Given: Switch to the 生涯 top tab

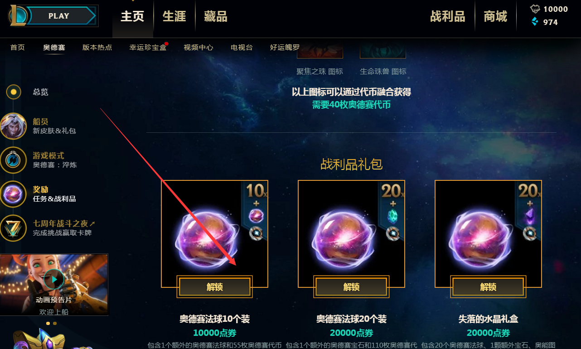Looking at the screenshot, I should tap(174, 17).
